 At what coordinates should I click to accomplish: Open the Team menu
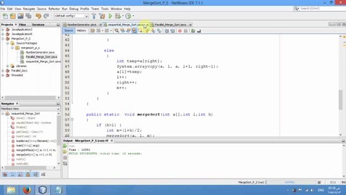95,9
